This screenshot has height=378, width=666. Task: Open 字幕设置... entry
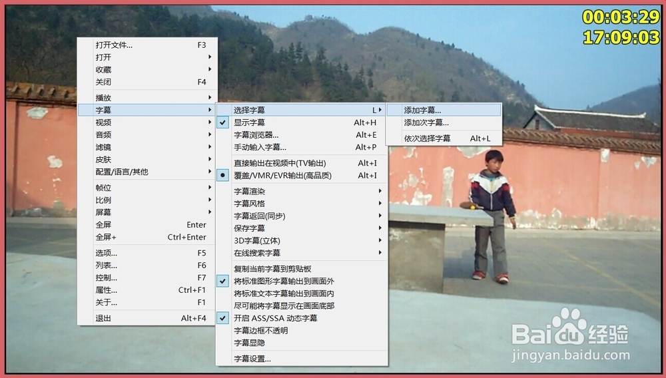302,359
